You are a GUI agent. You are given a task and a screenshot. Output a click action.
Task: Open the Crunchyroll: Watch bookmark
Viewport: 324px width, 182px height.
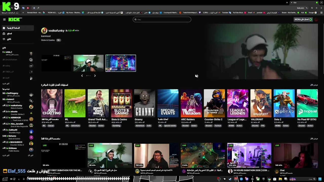click(172, 13)
